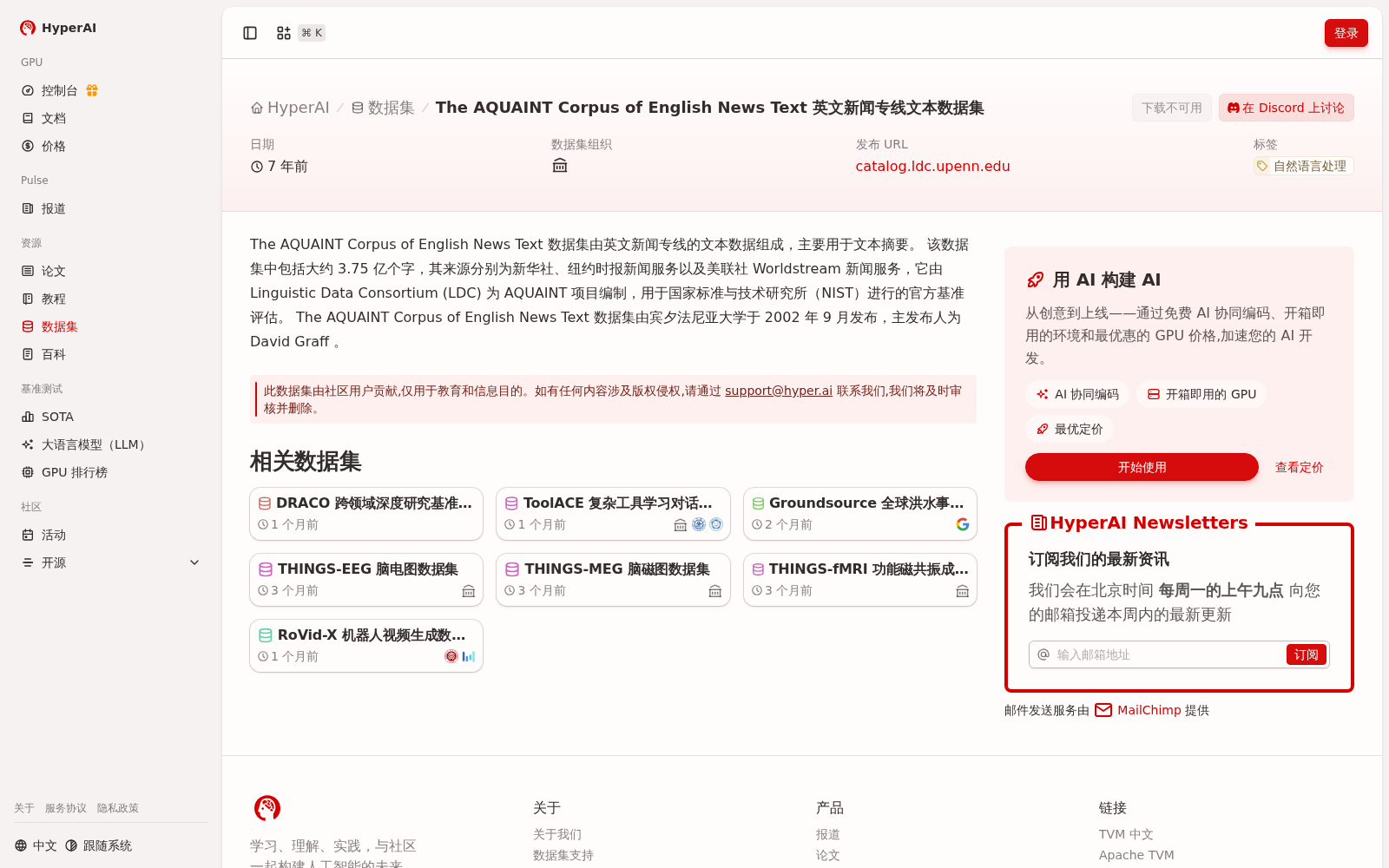The height and width of the screenshot is (868, 1389).
Task: Click institution icon on THINGS-MEG card
Action: pyautogui.click(x=715, y=591)
